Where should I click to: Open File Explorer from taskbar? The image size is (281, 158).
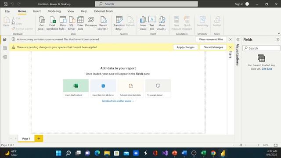click(107, 153)
